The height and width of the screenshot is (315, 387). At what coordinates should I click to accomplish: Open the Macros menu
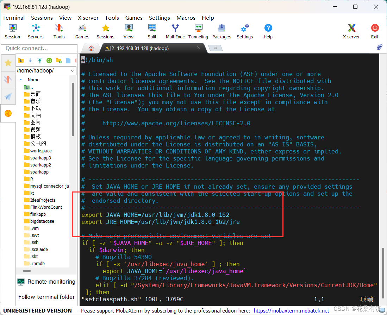(186, 18)
